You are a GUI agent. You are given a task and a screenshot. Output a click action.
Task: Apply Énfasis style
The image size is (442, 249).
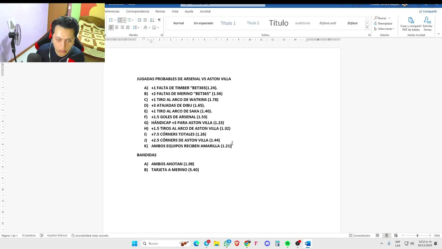(x=353, y=23)
